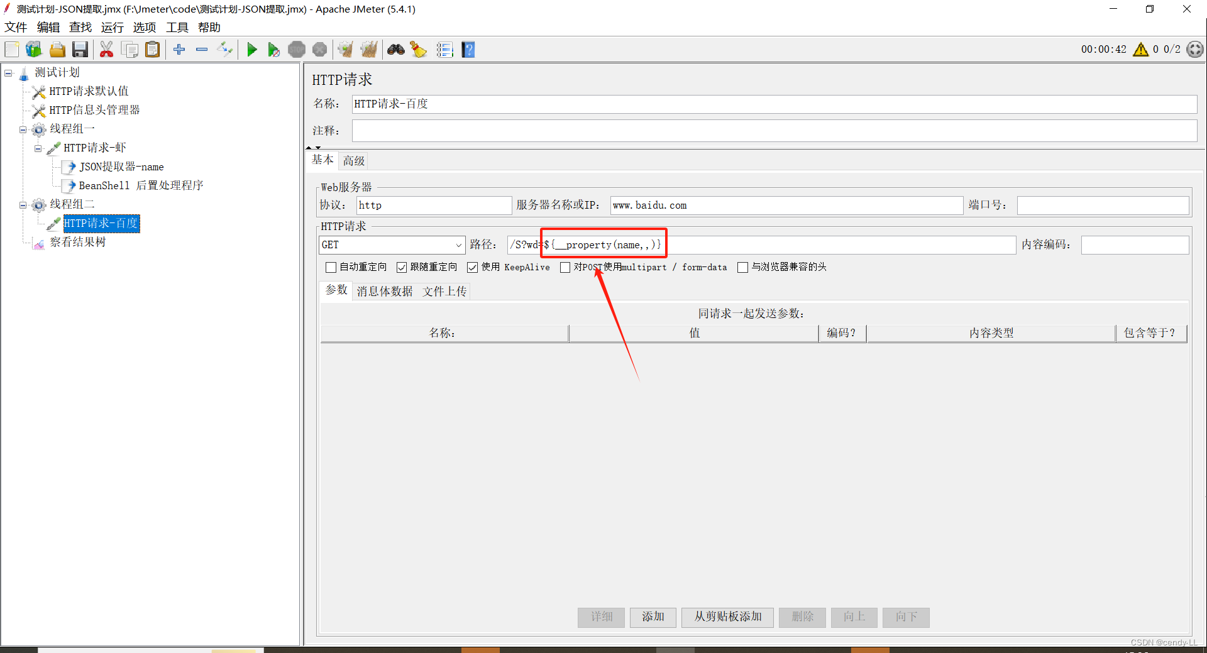Click the 从剪贴板添加 button
This screenshot has width=1207, height=653.
[728, 617]
